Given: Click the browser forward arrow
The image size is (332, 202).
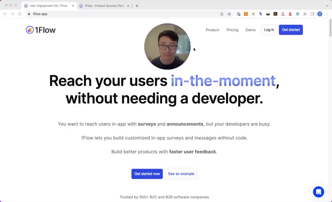Looking at the screenshot, I should 12,14.
